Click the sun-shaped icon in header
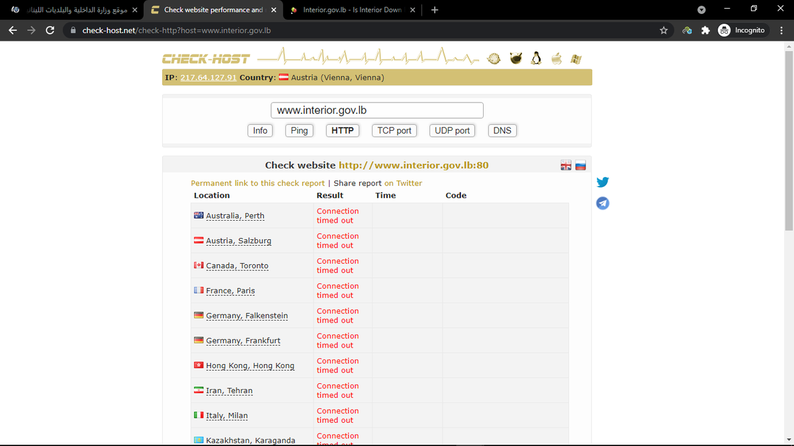Viewport: 794px width, 446px height. click(x=494, y=59)
